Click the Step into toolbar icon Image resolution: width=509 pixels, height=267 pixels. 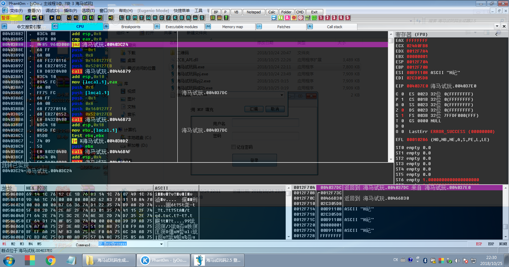coord(69,17)
